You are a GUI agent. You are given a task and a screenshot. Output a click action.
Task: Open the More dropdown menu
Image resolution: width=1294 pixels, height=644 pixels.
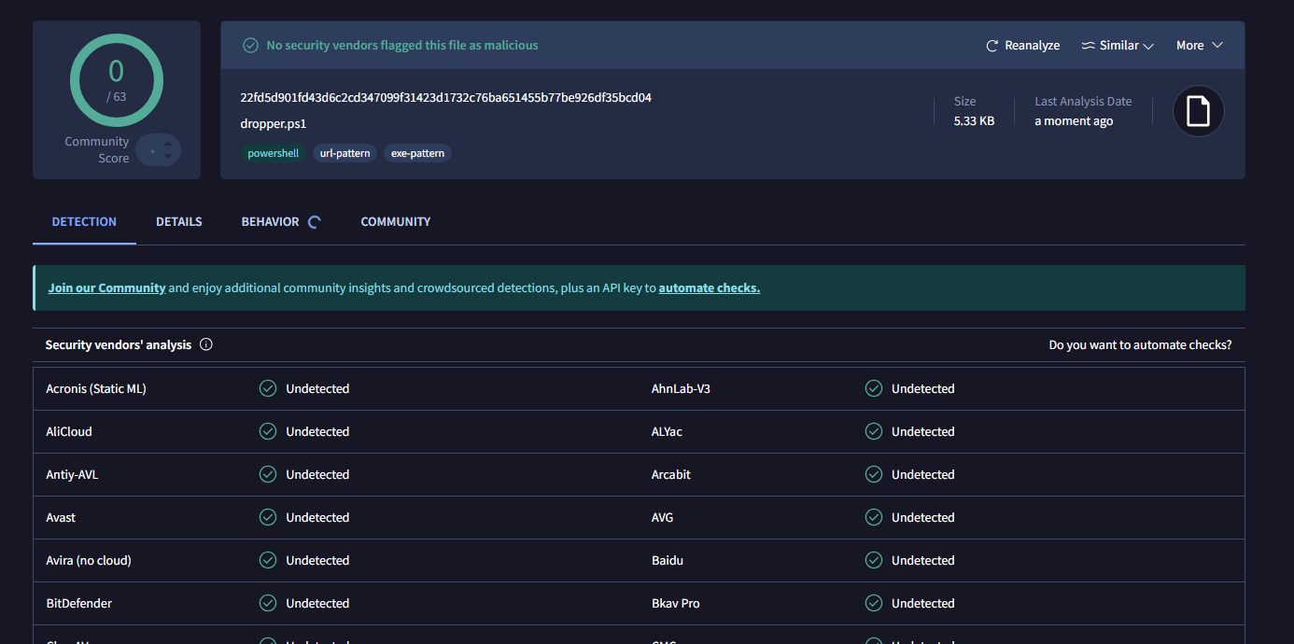[x=1199, y=46]
